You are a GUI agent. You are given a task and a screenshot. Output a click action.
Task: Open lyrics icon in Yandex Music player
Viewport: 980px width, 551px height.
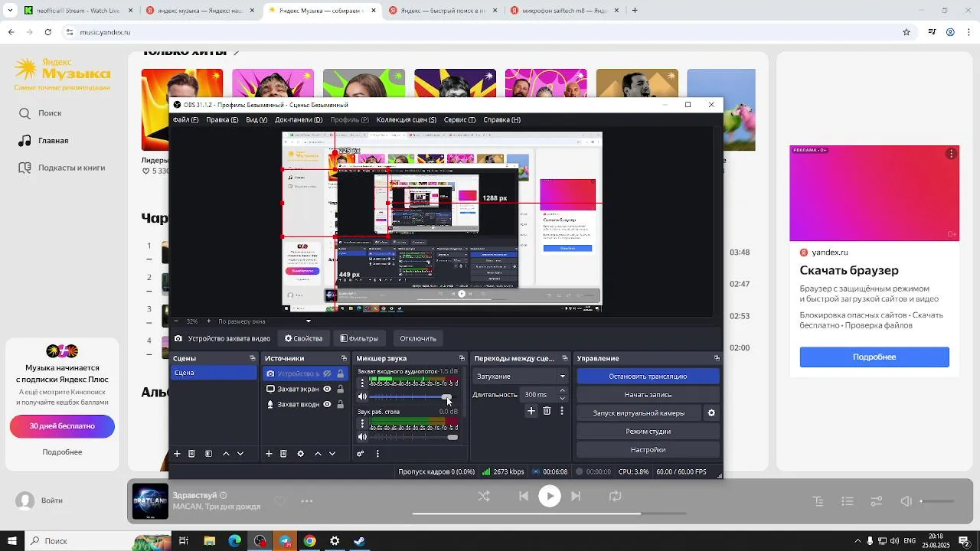coord(818,501)
